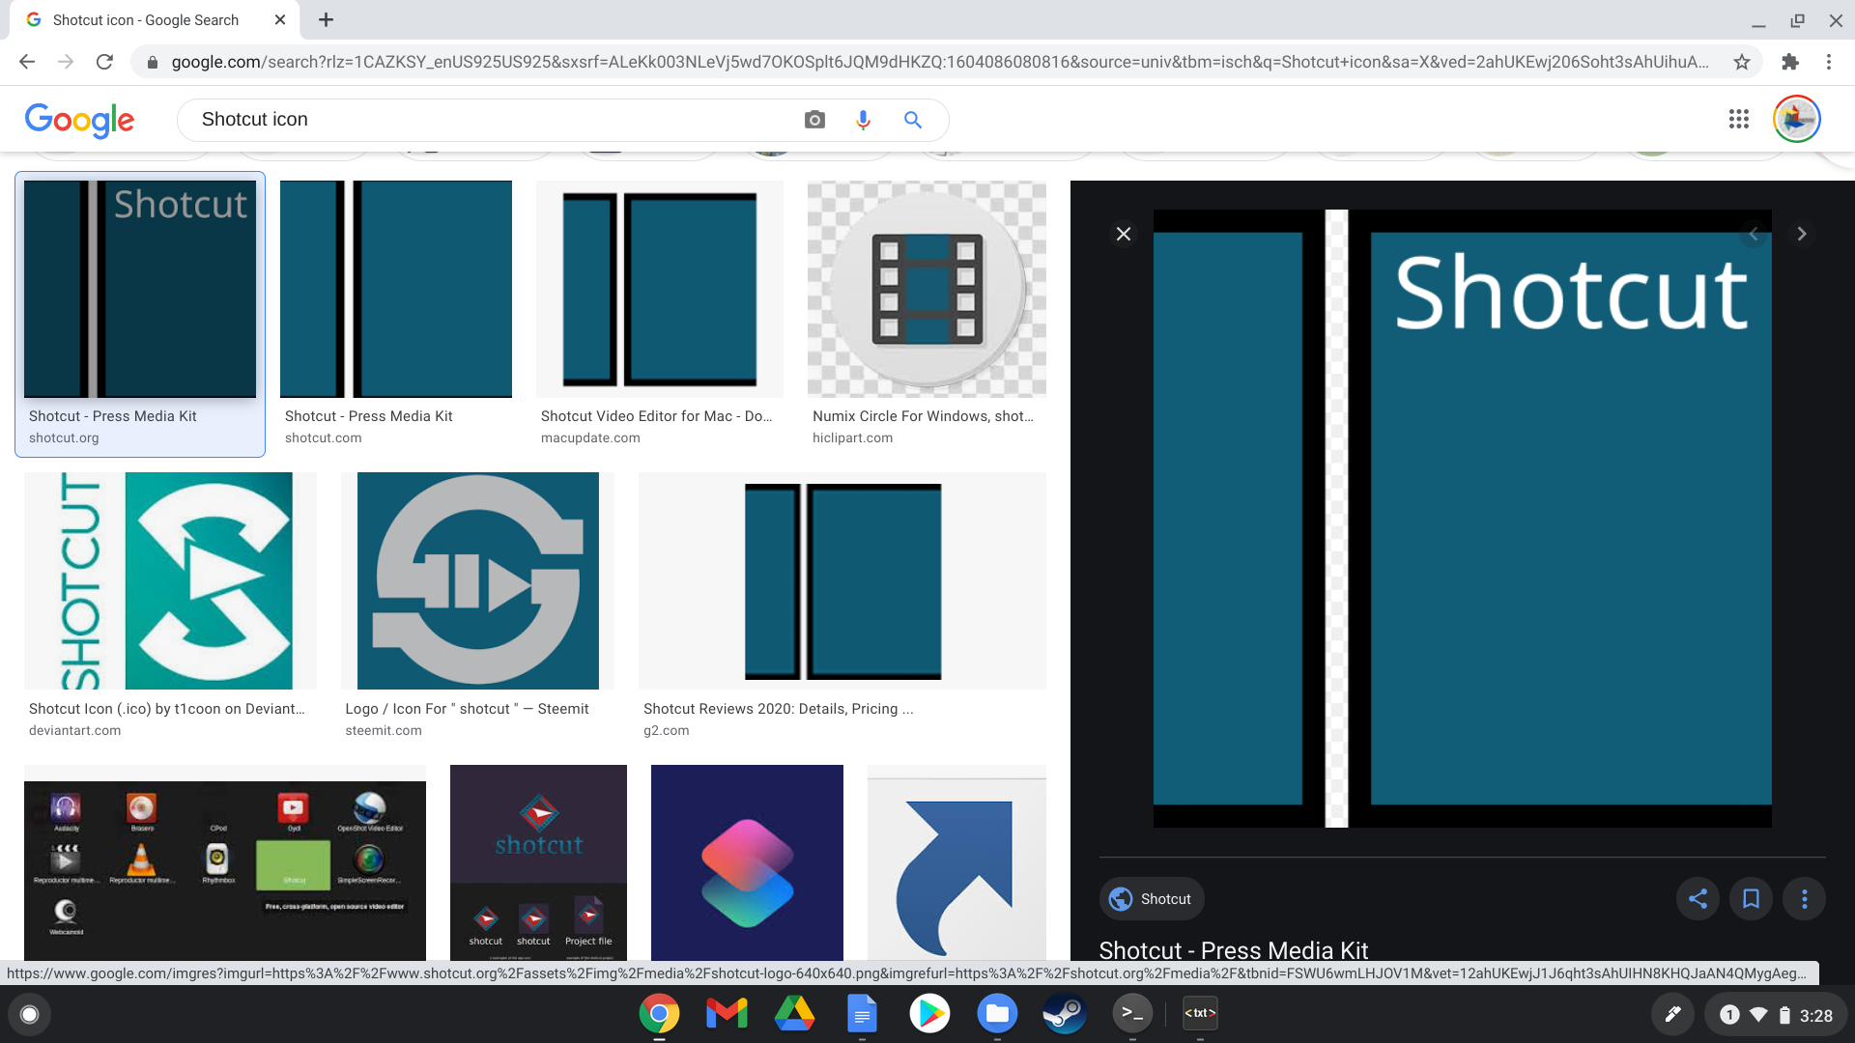Open the Text editor from the shelf
Image resolution: width=1855 pixels, height=1043 pixels.
(1200, 1014)
